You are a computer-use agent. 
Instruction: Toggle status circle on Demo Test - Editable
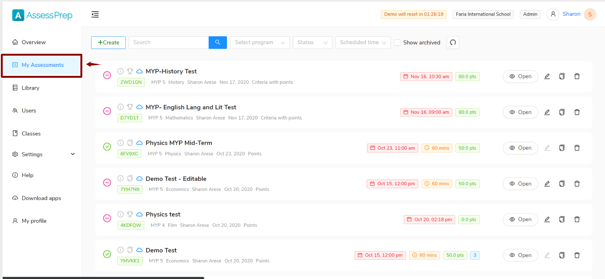click(107, 183)
